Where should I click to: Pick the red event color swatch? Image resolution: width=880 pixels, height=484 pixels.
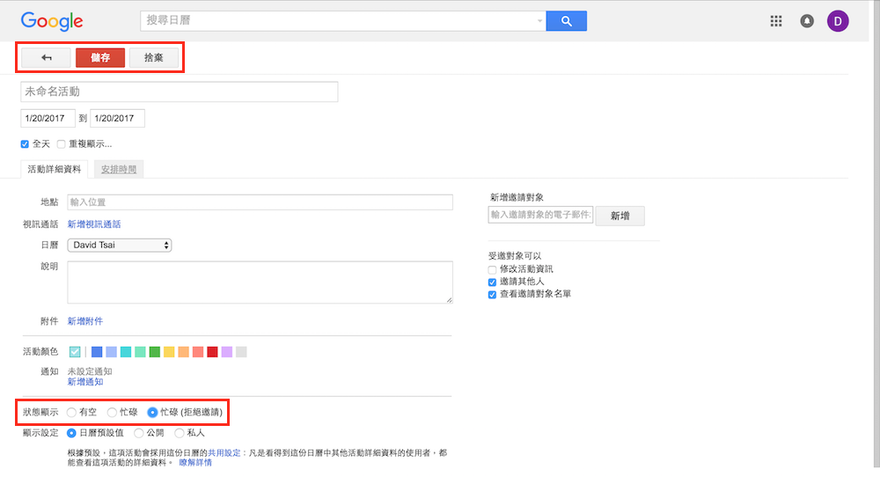(212, 352)
